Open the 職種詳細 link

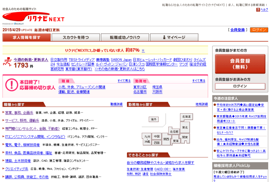[117, 104]
